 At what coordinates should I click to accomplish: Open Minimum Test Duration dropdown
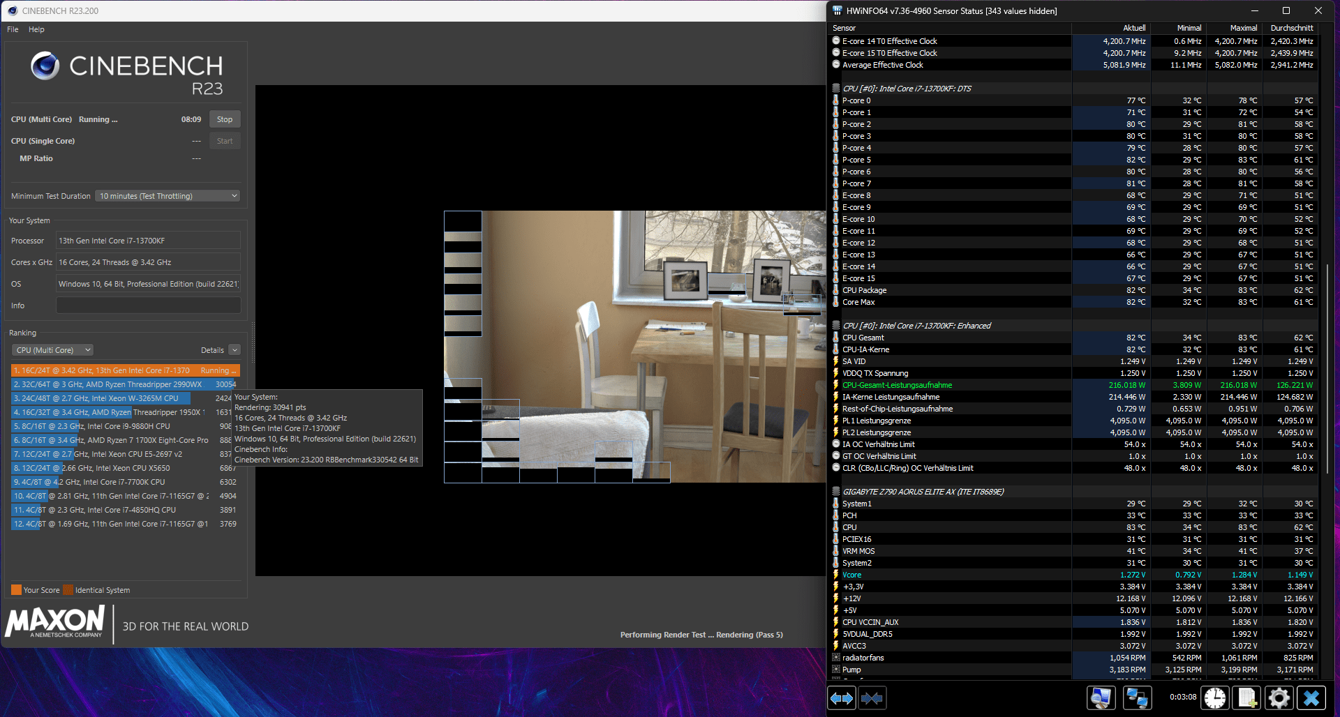[x=167, y=196]
